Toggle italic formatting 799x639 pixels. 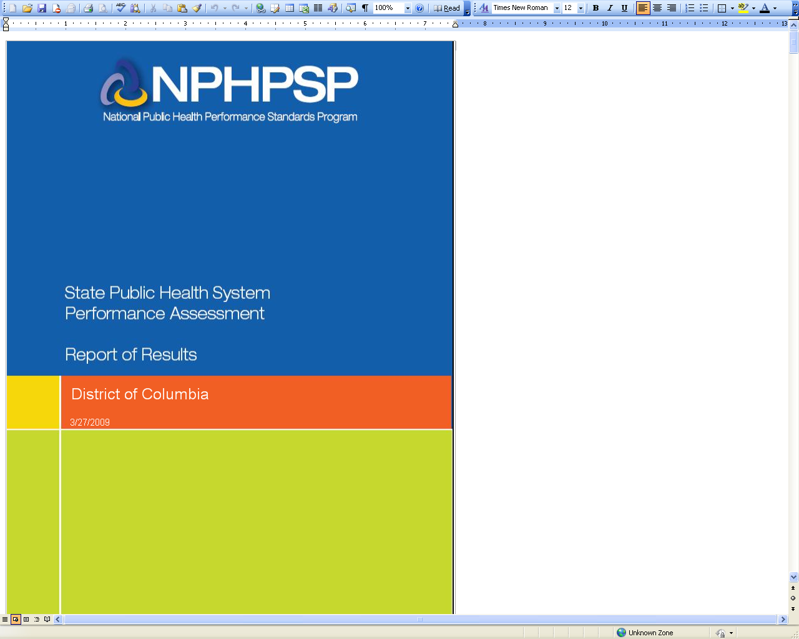tap(610, 8)
